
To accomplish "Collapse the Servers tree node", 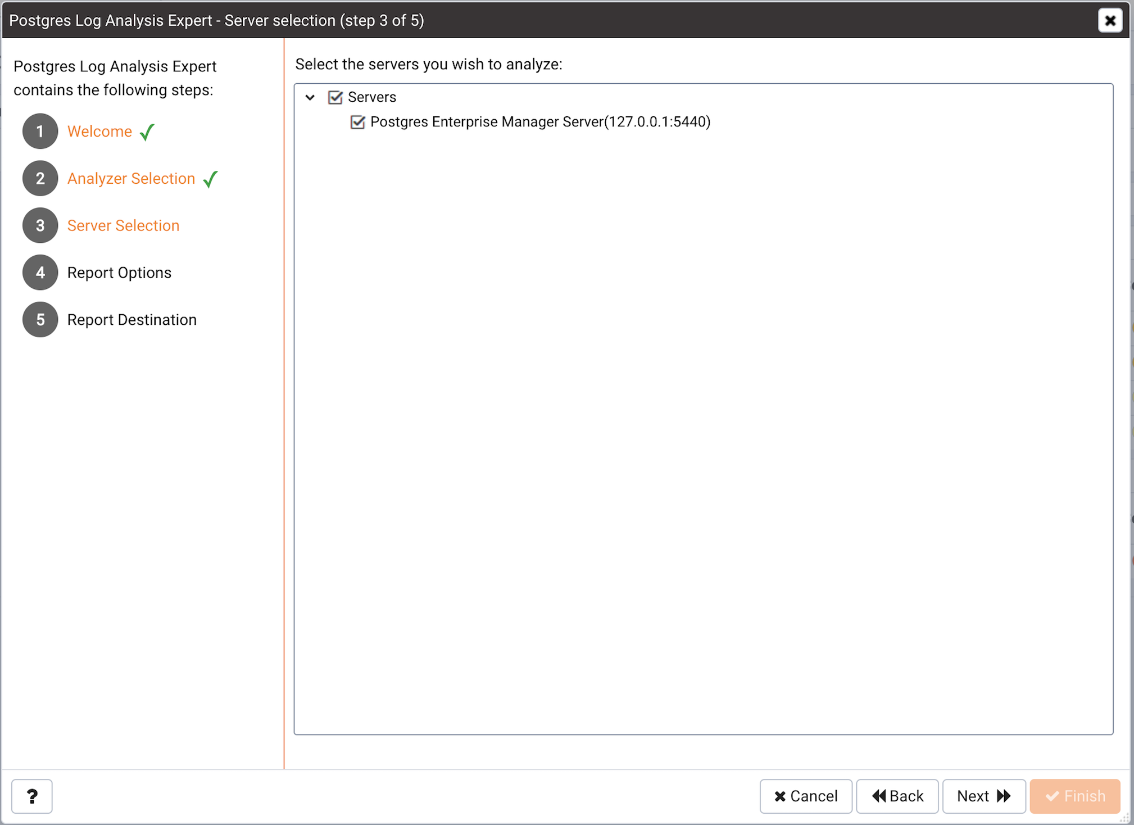I will [x=310, y=97].
